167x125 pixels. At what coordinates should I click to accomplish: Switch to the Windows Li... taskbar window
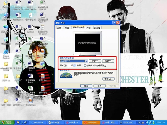click(38, 123)
